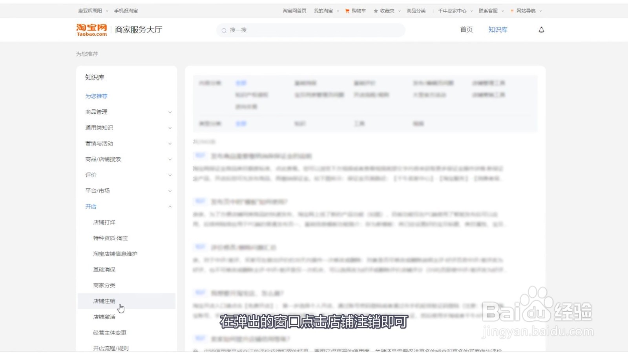Expand the 通用类知识 category chevron
This screenshot has width=628, height=353.
coord(170,128)
